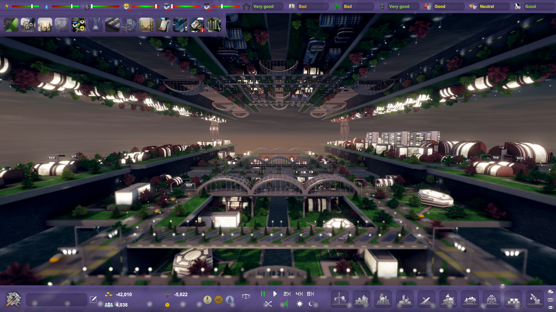This screenshot has width=556, height=312.
Task: Click the electricity supply balance bar
Action: click(26, 6)
